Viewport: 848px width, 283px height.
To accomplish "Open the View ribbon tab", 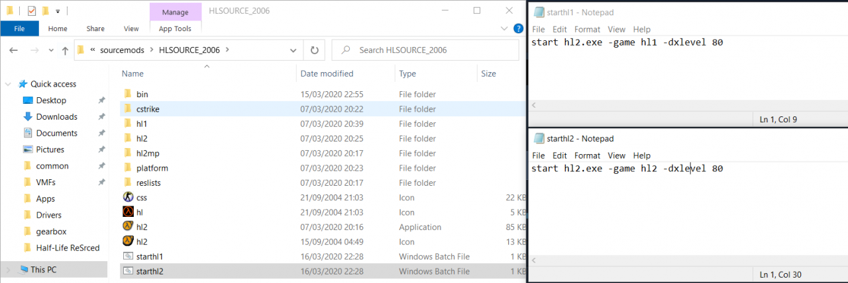I will 131,28.
